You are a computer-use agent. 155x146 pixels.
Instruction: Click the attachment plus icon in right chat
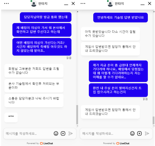click(x=139, y=133)
